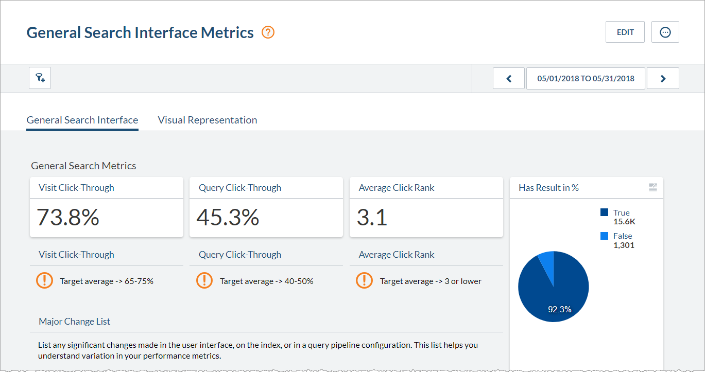The height and width of the screenshot is (373, 705).
Task: Click warning icon beside 40-50% target
Action: pyautogui.click(x=204, y=280)
